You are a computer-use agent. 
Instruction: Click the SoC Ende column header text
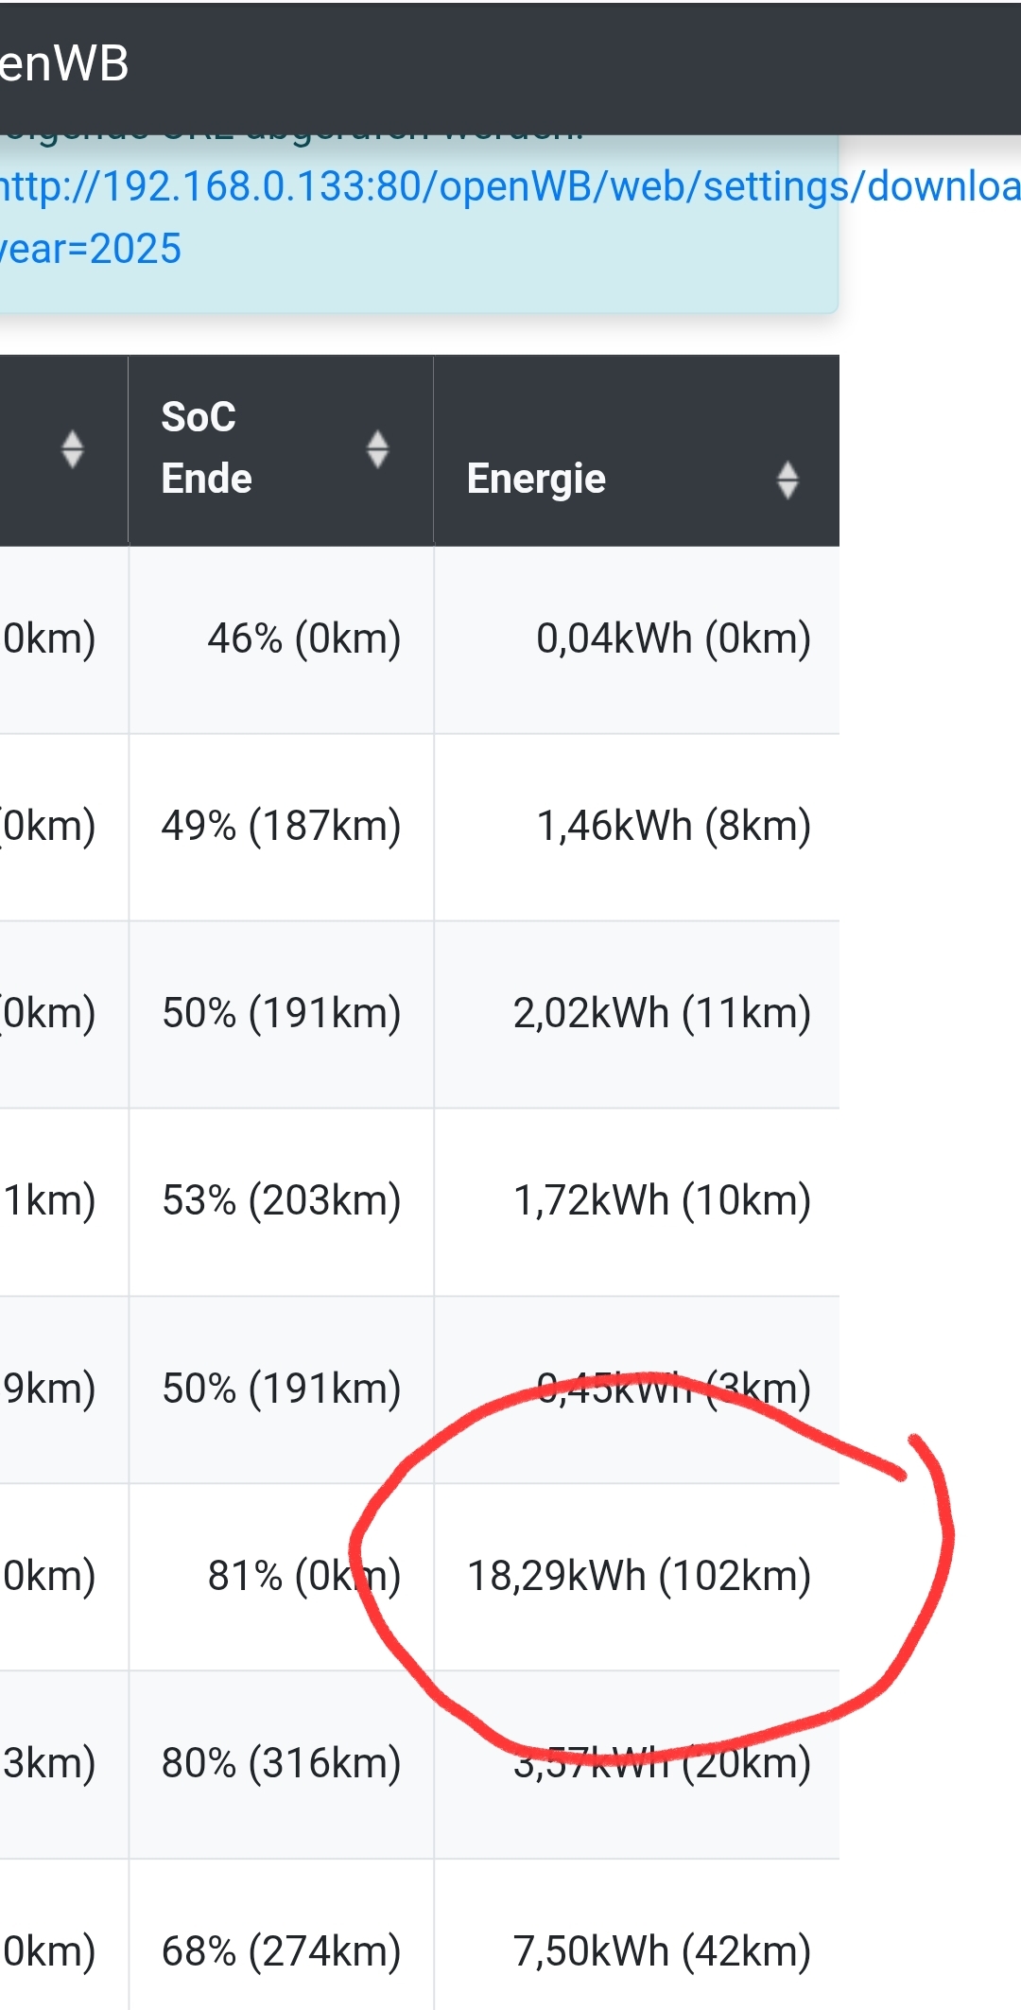point(206,448)
